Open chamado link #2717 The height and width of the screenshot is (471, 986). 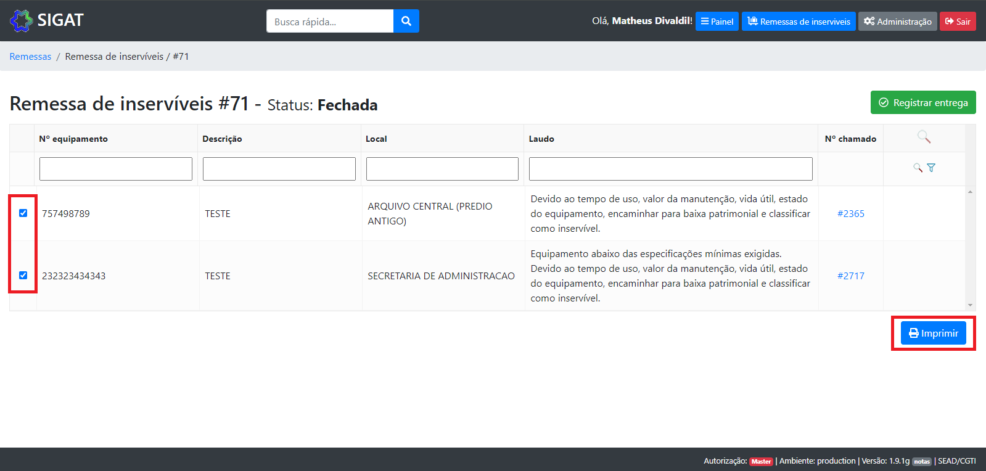pyautogui.click(x=850, y=276)
